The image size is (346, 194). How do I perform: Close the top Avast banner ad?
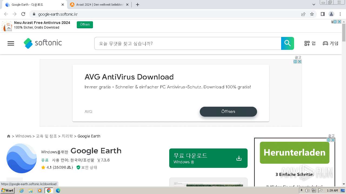pyautogui.click(x=339, y=22)
